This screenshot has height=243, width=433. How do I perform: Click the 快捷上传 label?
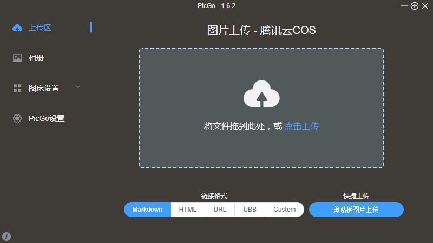pos(356,196)
